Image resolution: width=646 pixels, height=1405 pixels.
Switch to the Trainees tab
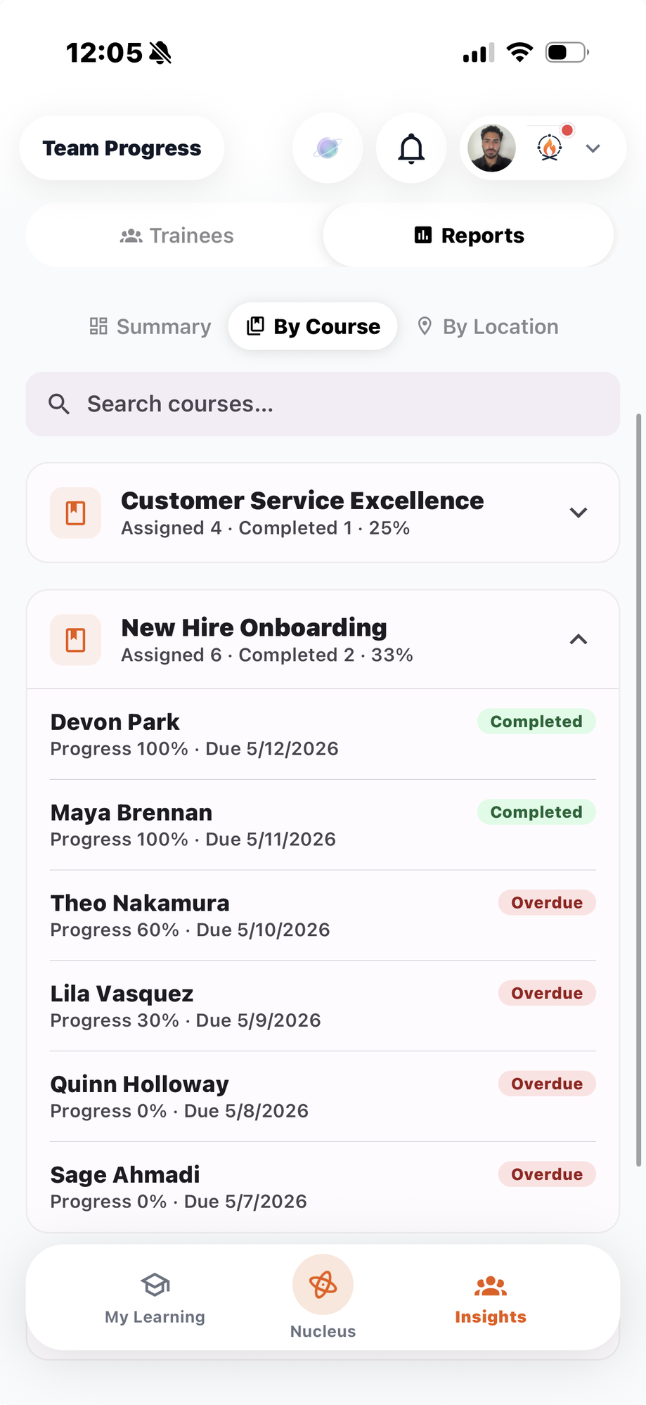click(176, 236)
